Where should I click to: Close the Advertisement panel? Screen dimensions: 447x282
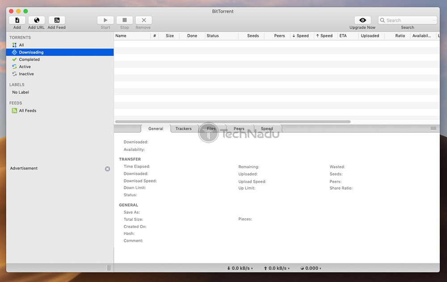[x=107, y=169]
